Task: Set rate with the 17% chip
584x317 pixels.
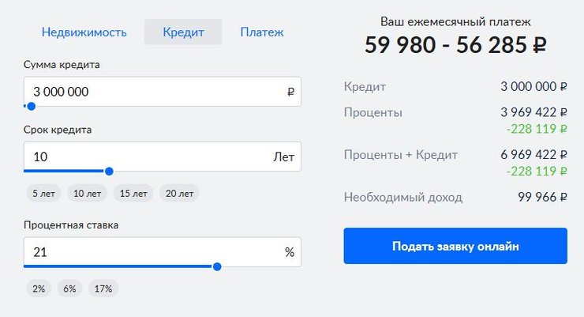Action: (103, 289)
